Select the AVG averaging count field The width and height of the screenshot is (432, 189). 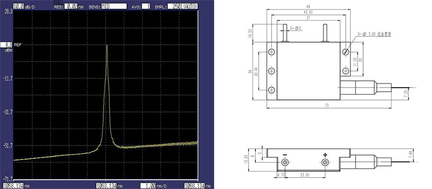[x=146, y=6]
